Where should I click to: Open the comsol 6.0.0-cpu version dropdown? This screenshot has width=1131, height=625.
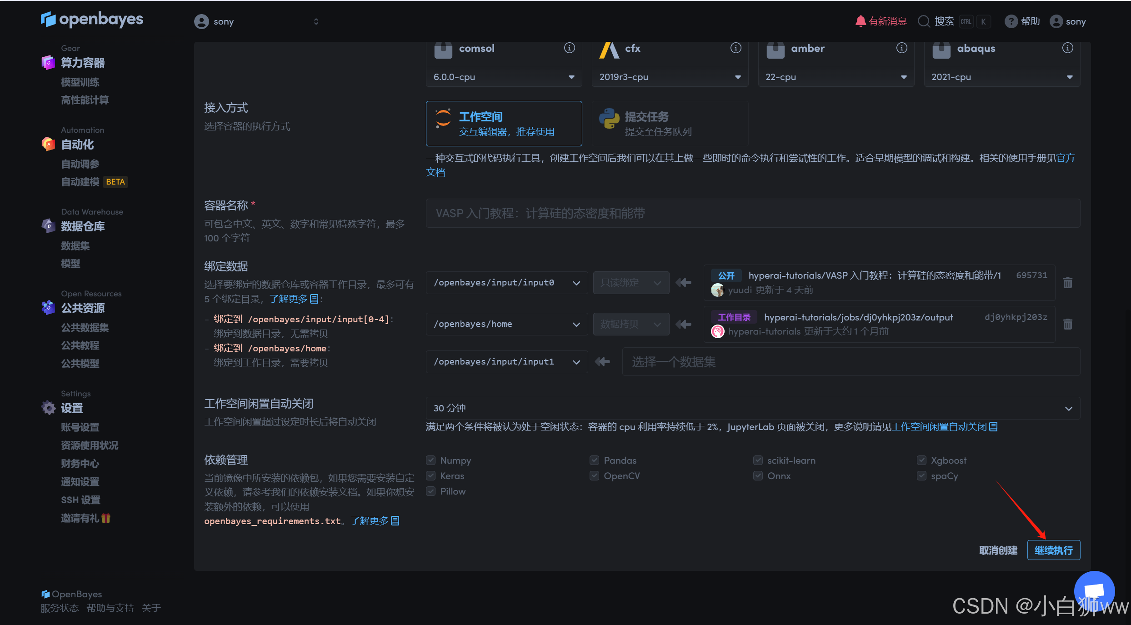(504, 77)
